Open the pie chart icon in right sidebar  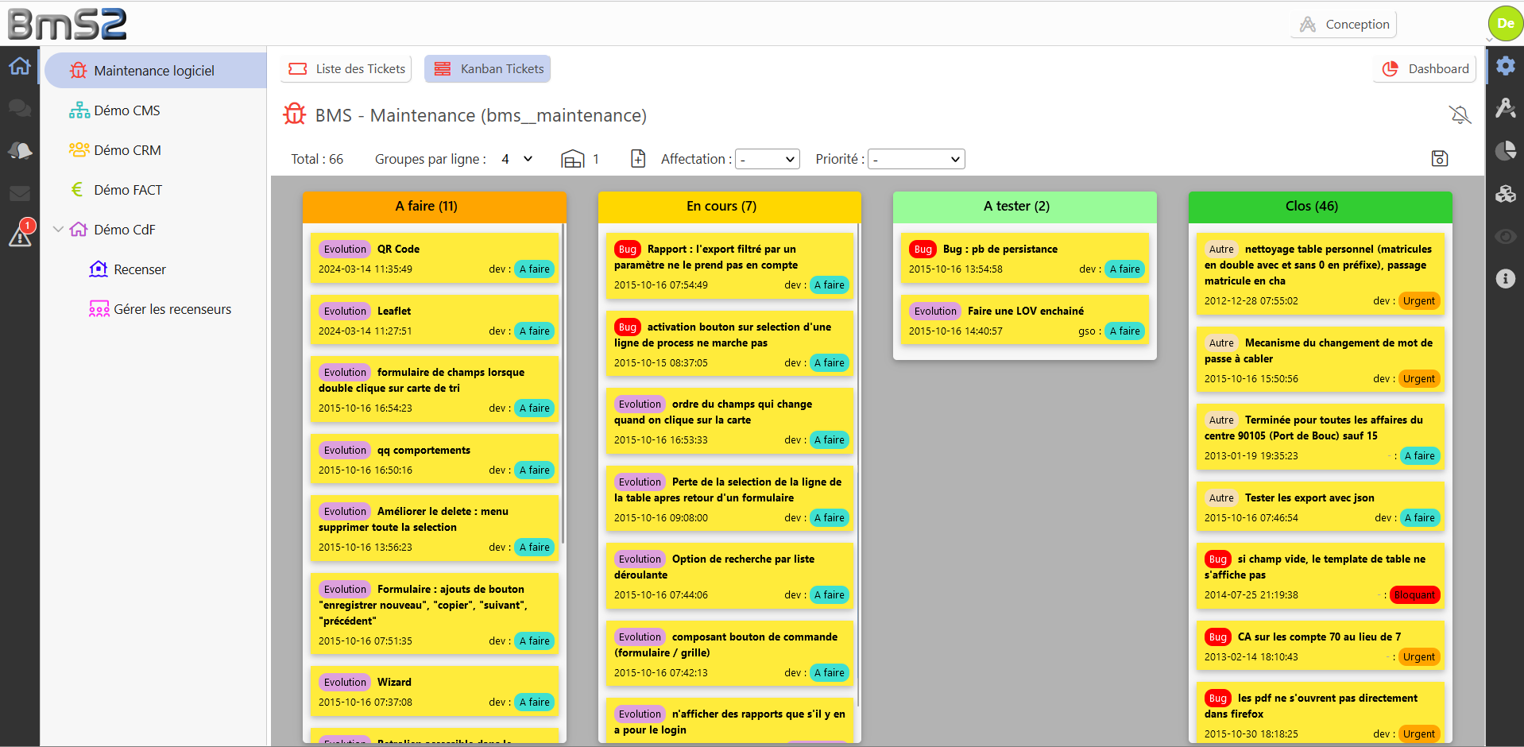click(1505, 151)
